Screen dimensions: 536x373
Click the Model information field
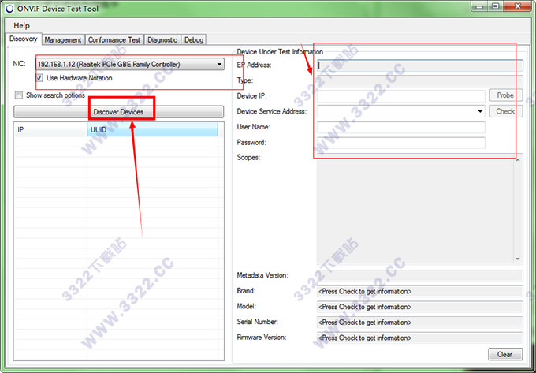420,307
